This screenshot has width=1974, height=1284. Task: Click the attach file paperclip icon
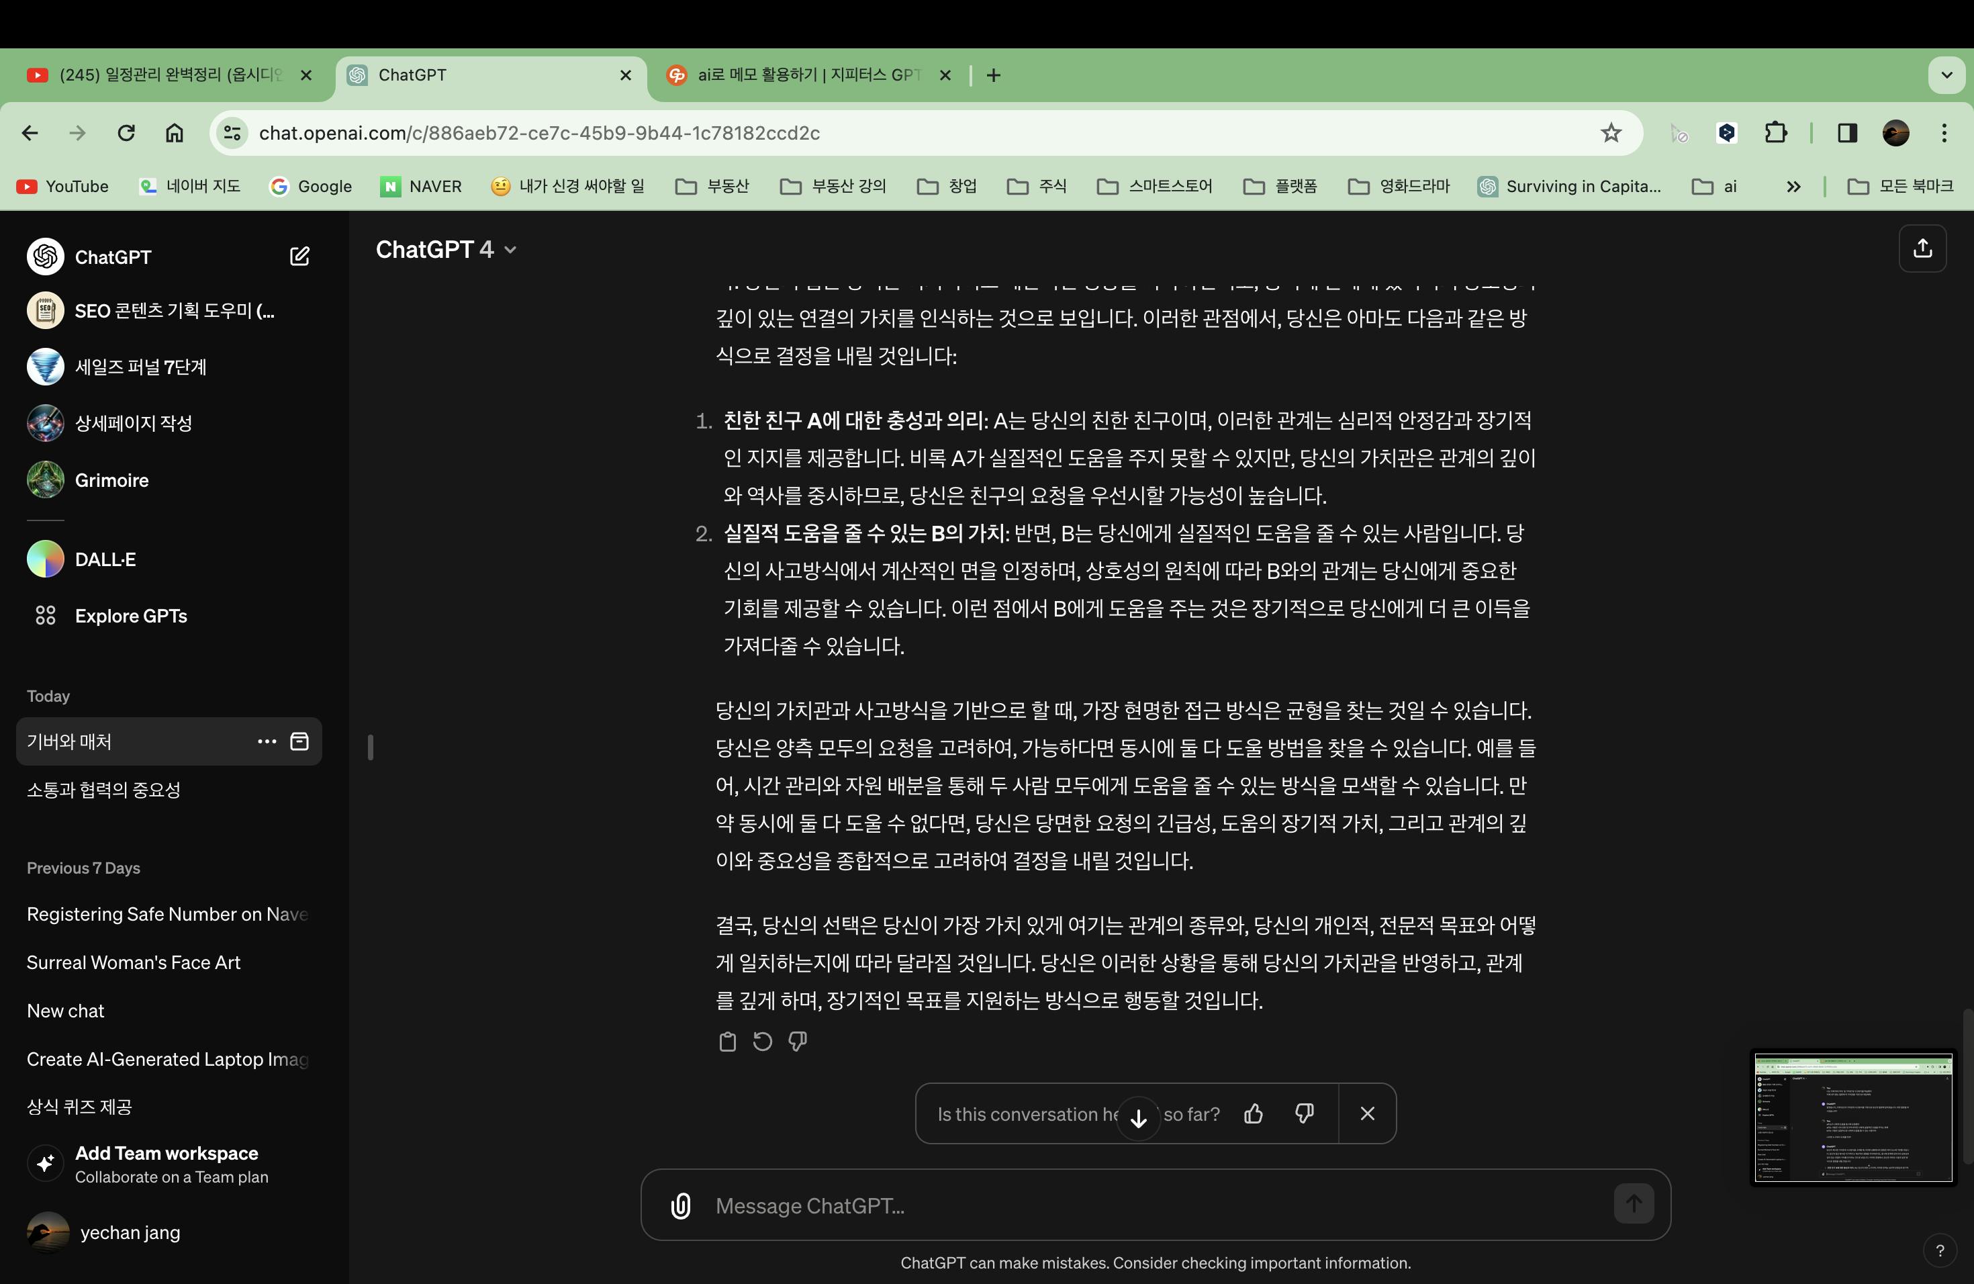pos(680,1205)
